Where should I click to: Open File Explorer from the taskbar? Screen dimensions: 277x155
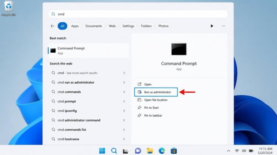click(150, 151)
